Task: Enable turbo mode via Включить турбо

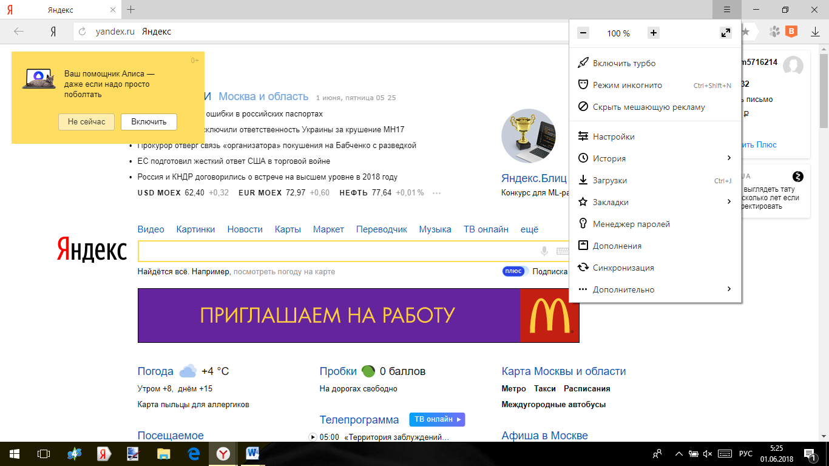Action: 624,63
